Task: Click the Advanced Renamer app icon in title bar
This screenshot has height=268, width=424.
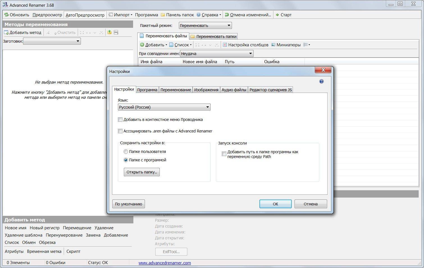Action: [x=5, y=5]
